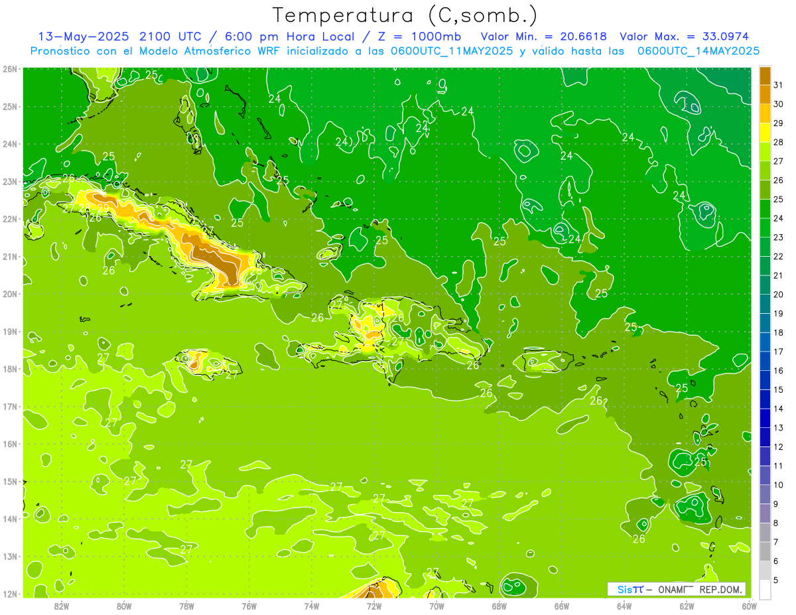The image size is (796, 615).
Task: Click the legend label '30'
Action: (x=778, y=104)
